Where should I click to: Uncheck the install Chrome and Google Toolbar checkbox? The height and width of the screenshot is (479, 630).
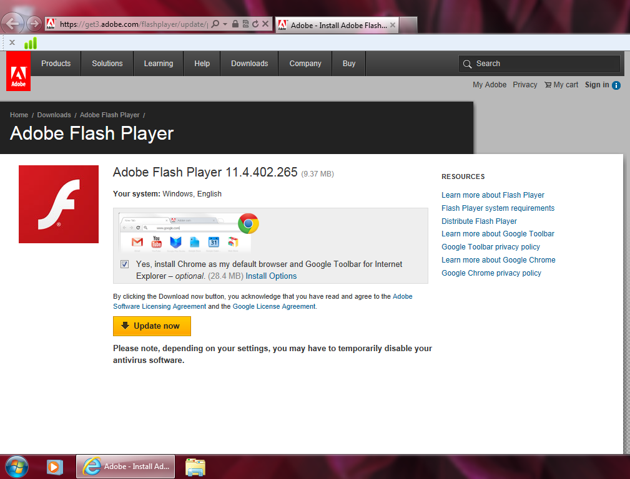tap(125, 264)
